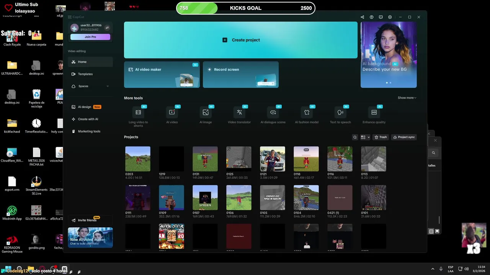This screenshot has height=275, width=490.
Task: Click the CapCut icon in the taskbar
Action: 65,269
